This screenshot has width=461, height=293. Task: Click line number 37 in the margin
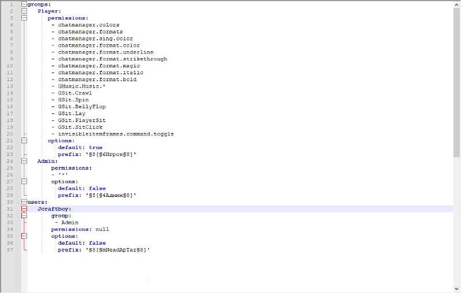coord(11,250)
